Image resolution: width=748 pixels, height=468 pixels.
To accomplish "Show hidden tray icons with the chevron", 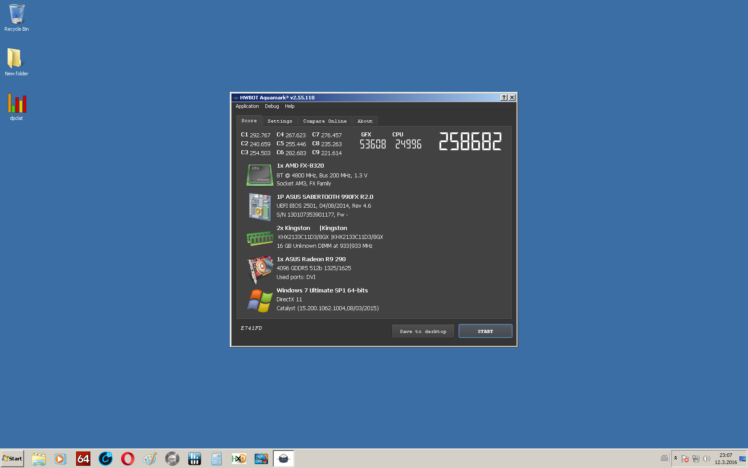I will [x=675, y=458].
